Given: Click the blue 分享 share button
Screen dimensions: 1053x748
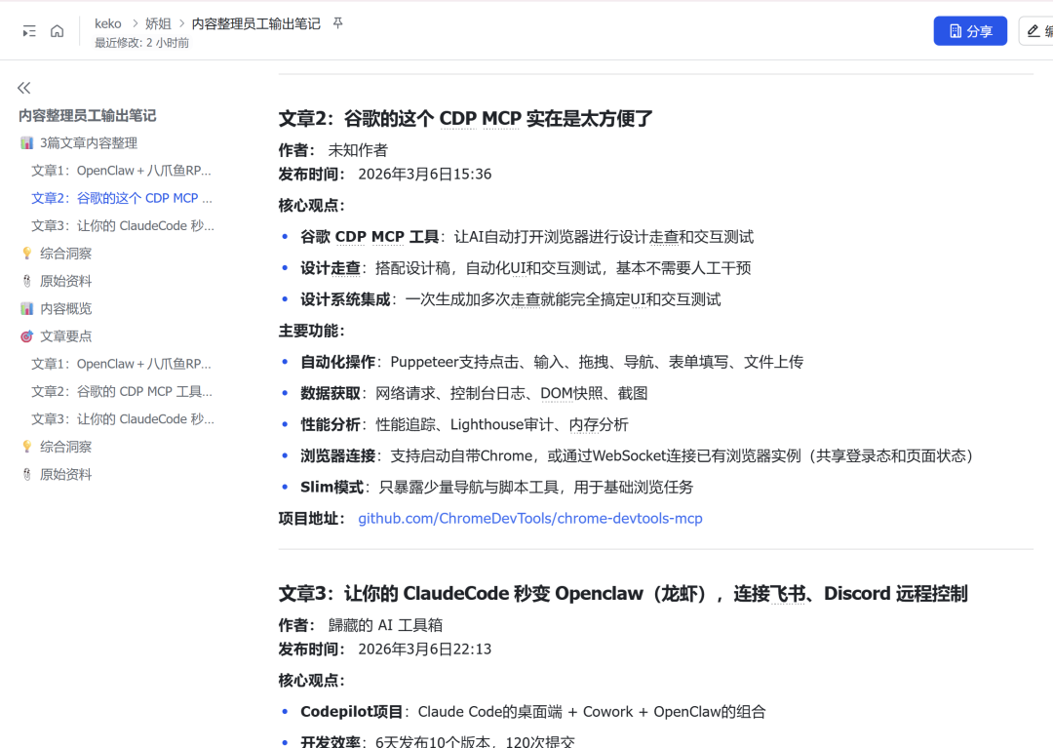Looking at the screenshot, I should [969, 30].
